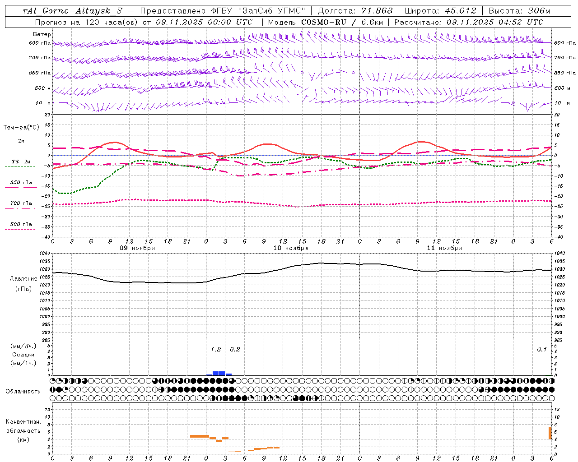The height and width of the screenshot is (462, 578).
Task: Click the 11 ноября date label
Action: pyautogui.click(x=444, y=248)
